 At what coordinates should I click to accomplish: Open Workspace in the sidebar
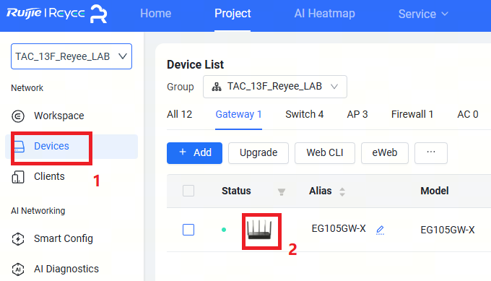pos(59,116)
